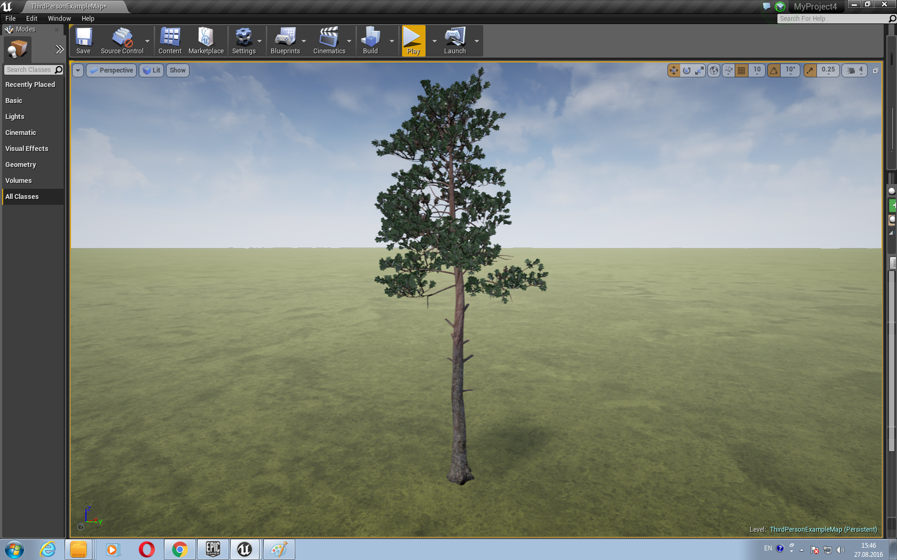Click the Show viewport button
The height and width of the screenshot is (560, 897).
(x=177, y=71)
